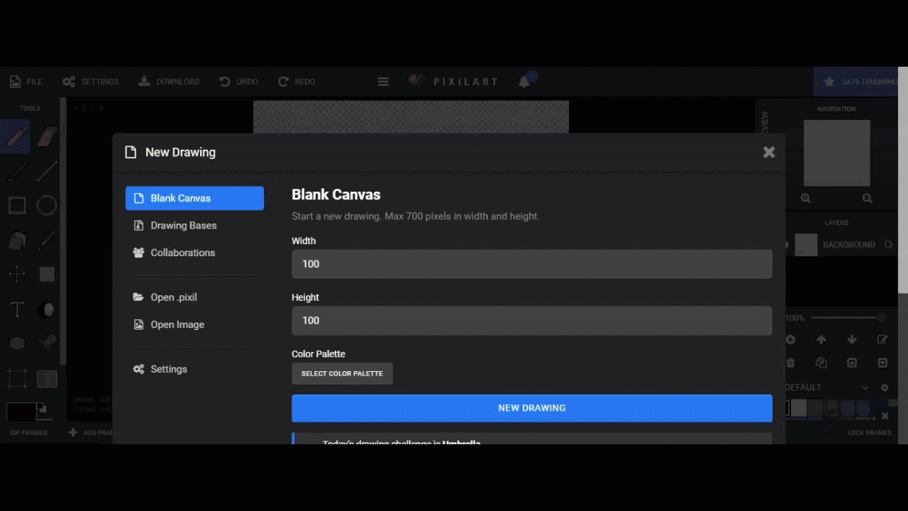908x511 pixels.
Task: Focus the Width input field
Action: point(532,264)
